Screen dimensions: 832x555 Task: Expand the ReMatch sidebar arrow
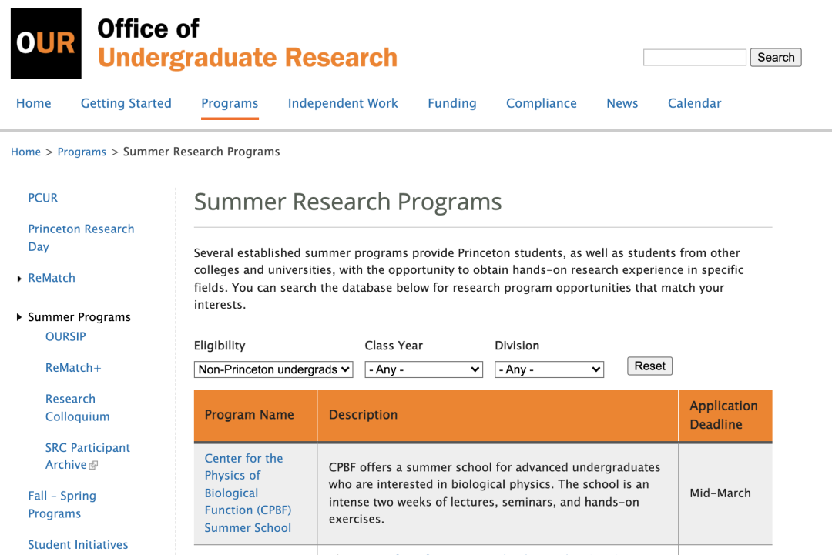[19, 279]
